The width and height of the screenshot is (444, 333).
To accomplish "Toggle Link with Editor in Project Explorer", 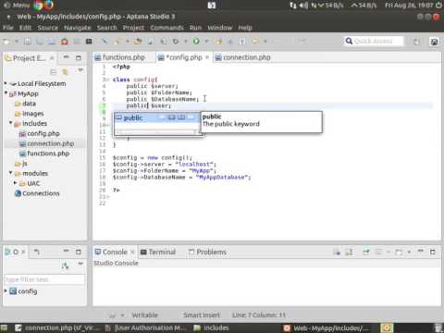I will pyautogui.click(x=65, y=72).
